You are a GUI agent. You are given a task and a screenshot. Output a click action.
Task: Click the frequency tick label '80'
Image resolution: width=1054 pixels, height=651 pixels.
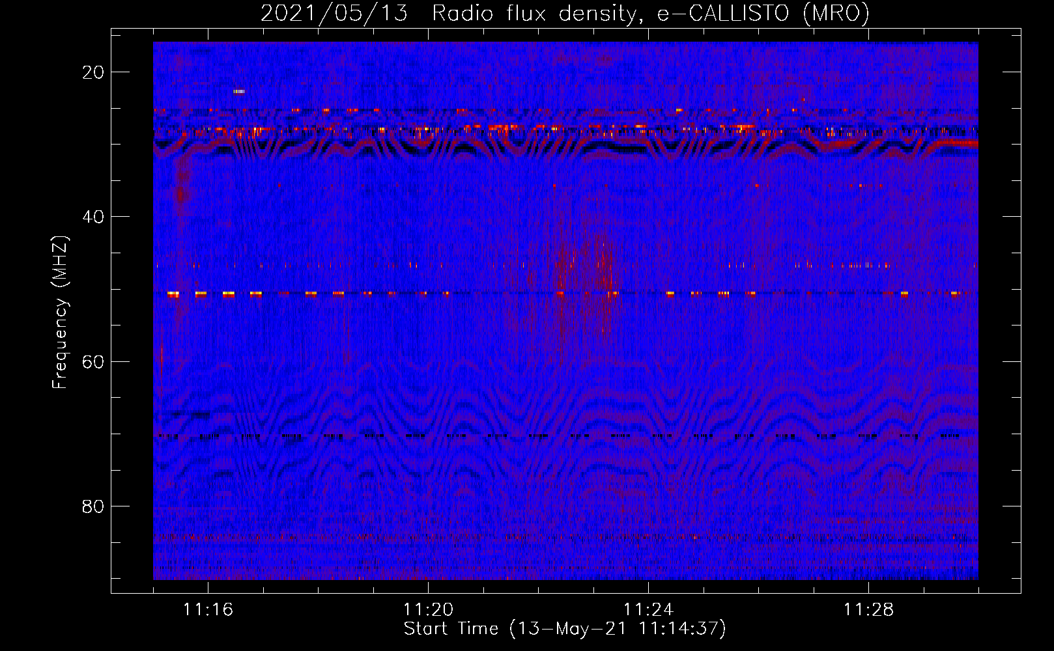(x=93, y=506)
